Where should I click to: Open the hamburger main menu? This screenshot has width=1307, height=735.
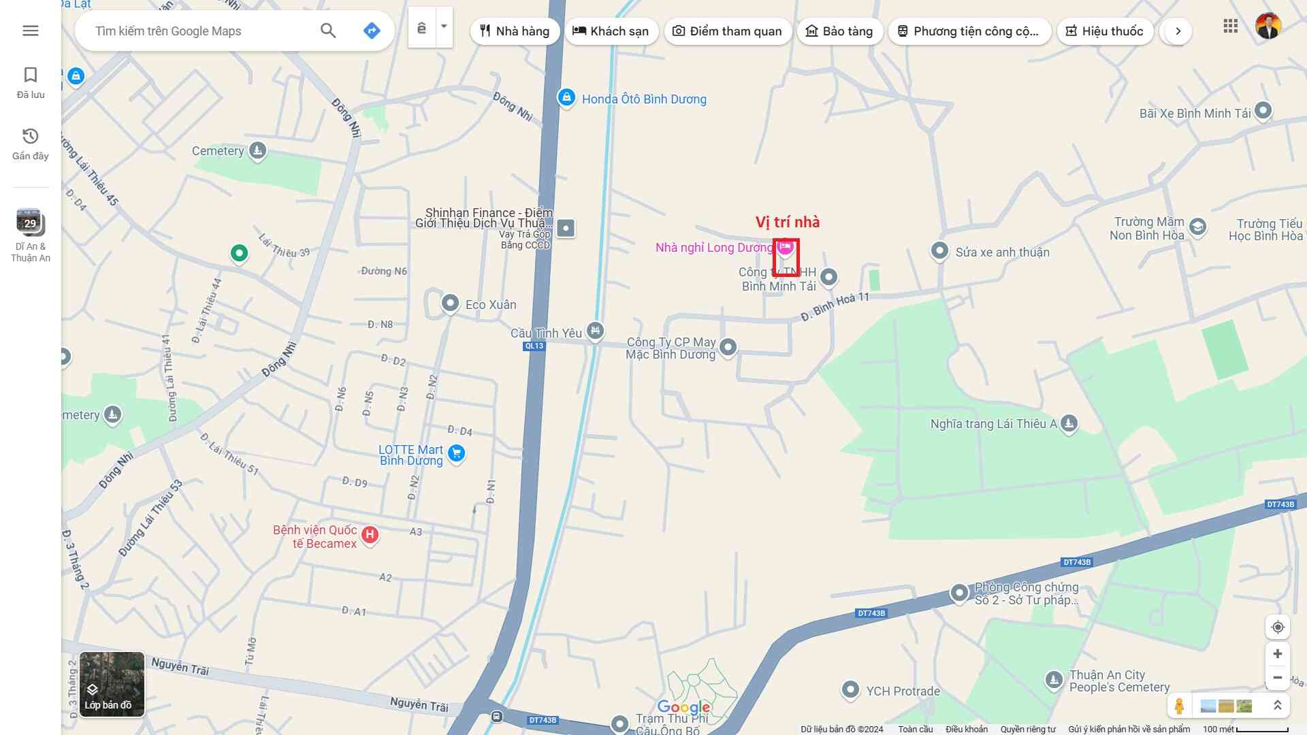pyautogui.click(x=31, y=31)
